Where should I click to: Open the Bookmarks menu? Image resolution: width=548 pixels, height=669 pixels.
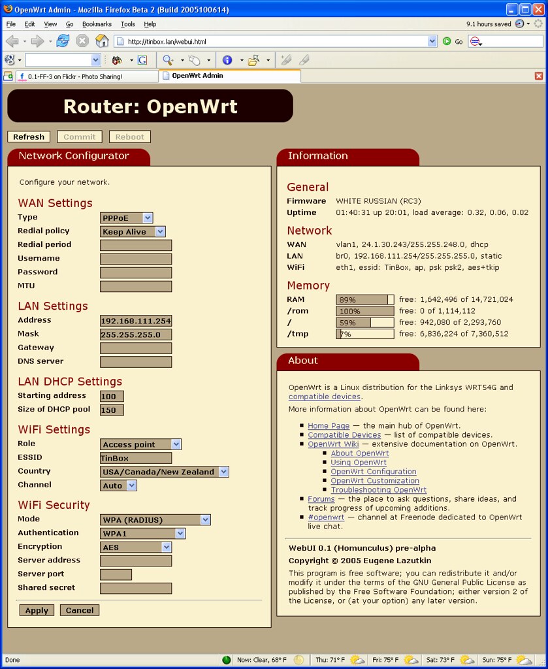coord(97,24)
